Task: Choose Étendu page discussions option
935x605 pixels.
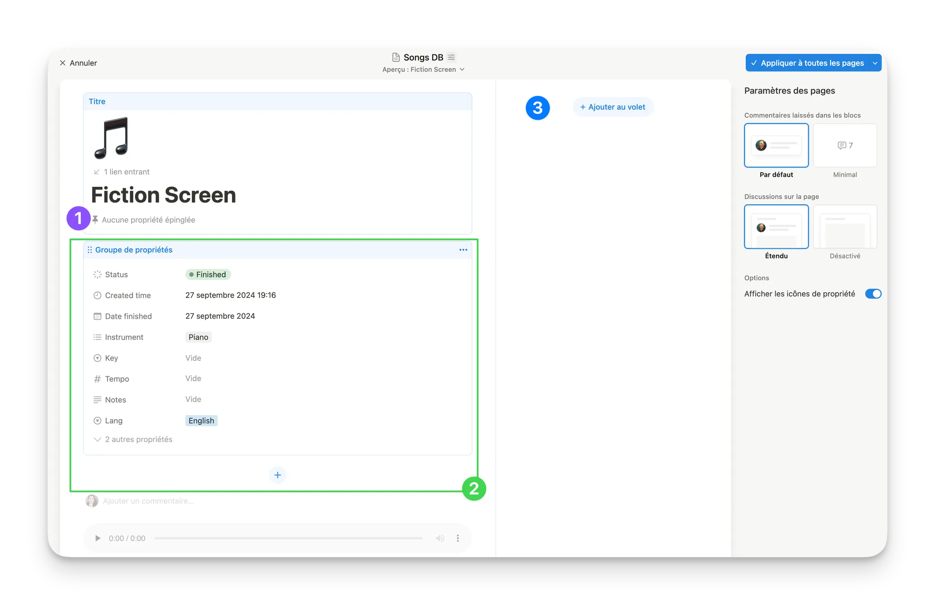Action: tap(776, 227)
